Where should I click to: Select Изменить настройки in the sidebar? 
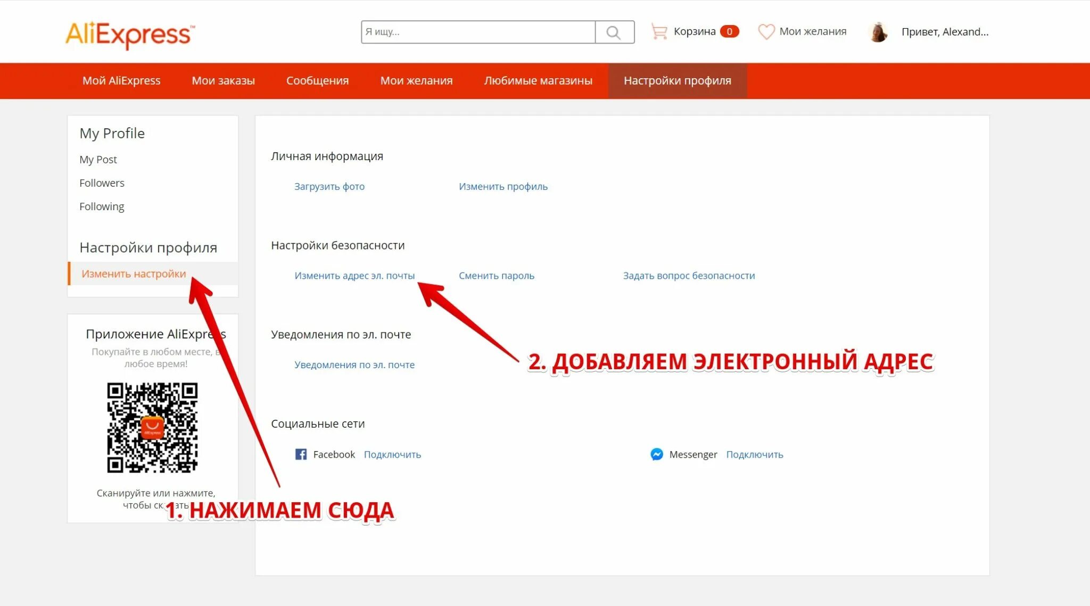(x=134, y=273)
